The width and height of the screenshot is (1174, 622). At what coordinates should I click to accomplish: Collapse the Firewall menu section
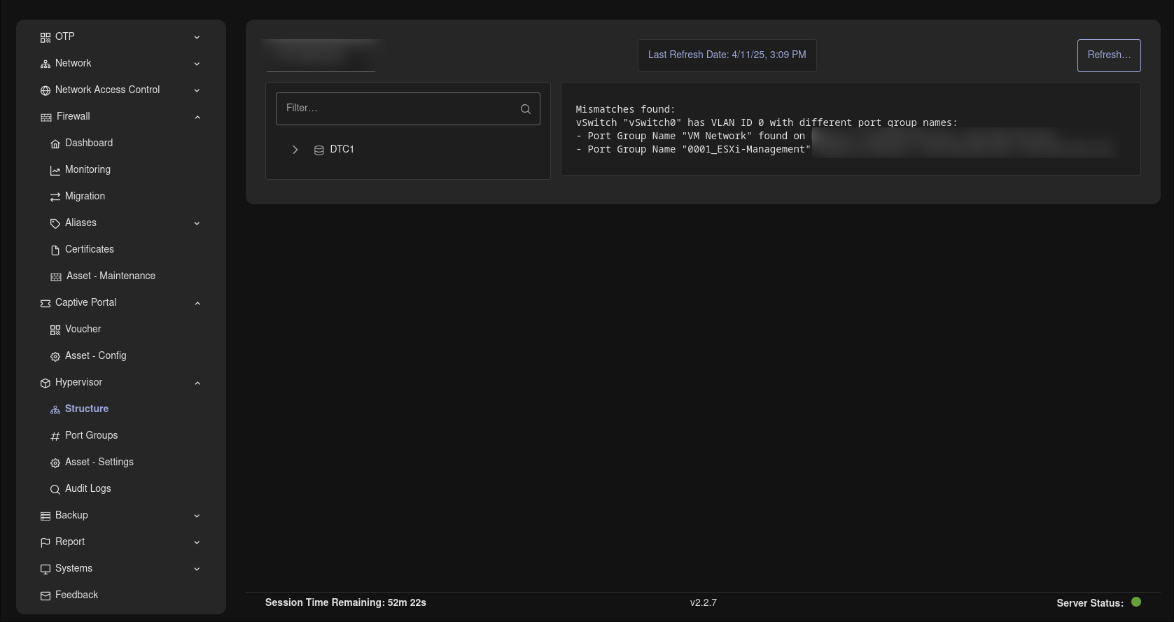[x=197, y=117]
